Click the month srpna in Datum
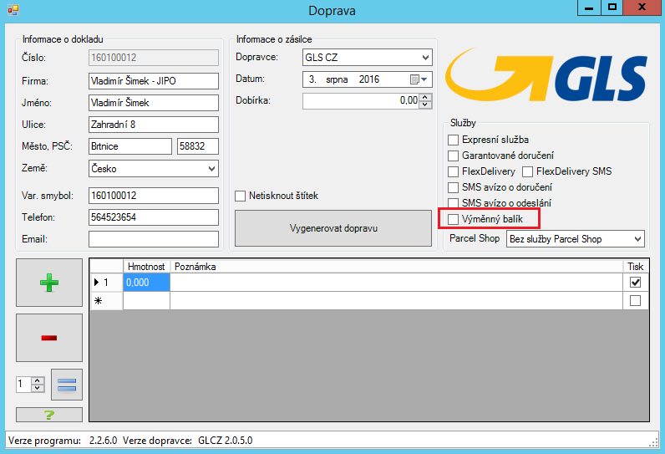 point(337,79)
